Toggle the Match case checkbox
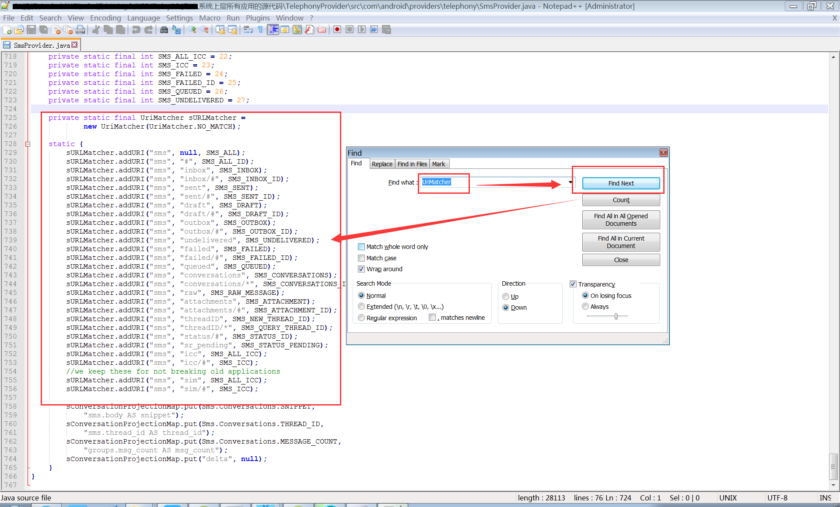Image resolution: width=840 pixels, height=507 pixels. (x=361, y=258)
